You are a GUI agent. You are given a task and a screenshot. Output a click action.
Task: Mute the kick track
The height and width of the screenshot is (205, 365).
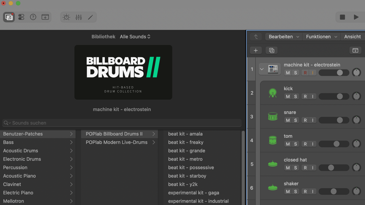click(288, 97)
